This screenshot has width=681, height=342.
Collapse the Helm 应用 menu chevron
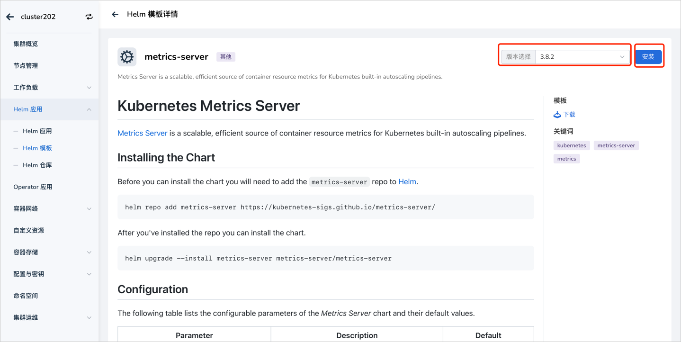(89, 109)
